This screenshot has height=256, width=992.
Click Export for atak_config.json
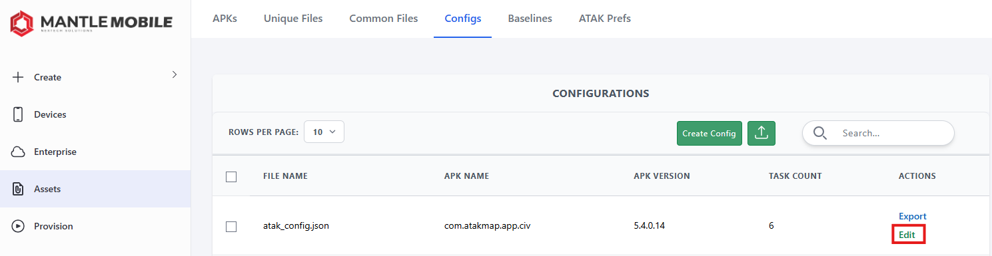(913, 216)
